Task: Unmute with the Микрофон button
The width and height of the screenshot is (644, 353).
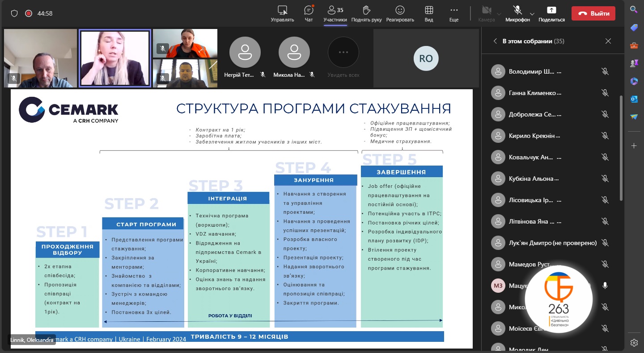Action: pyautogui.click(x=517, y=13)
